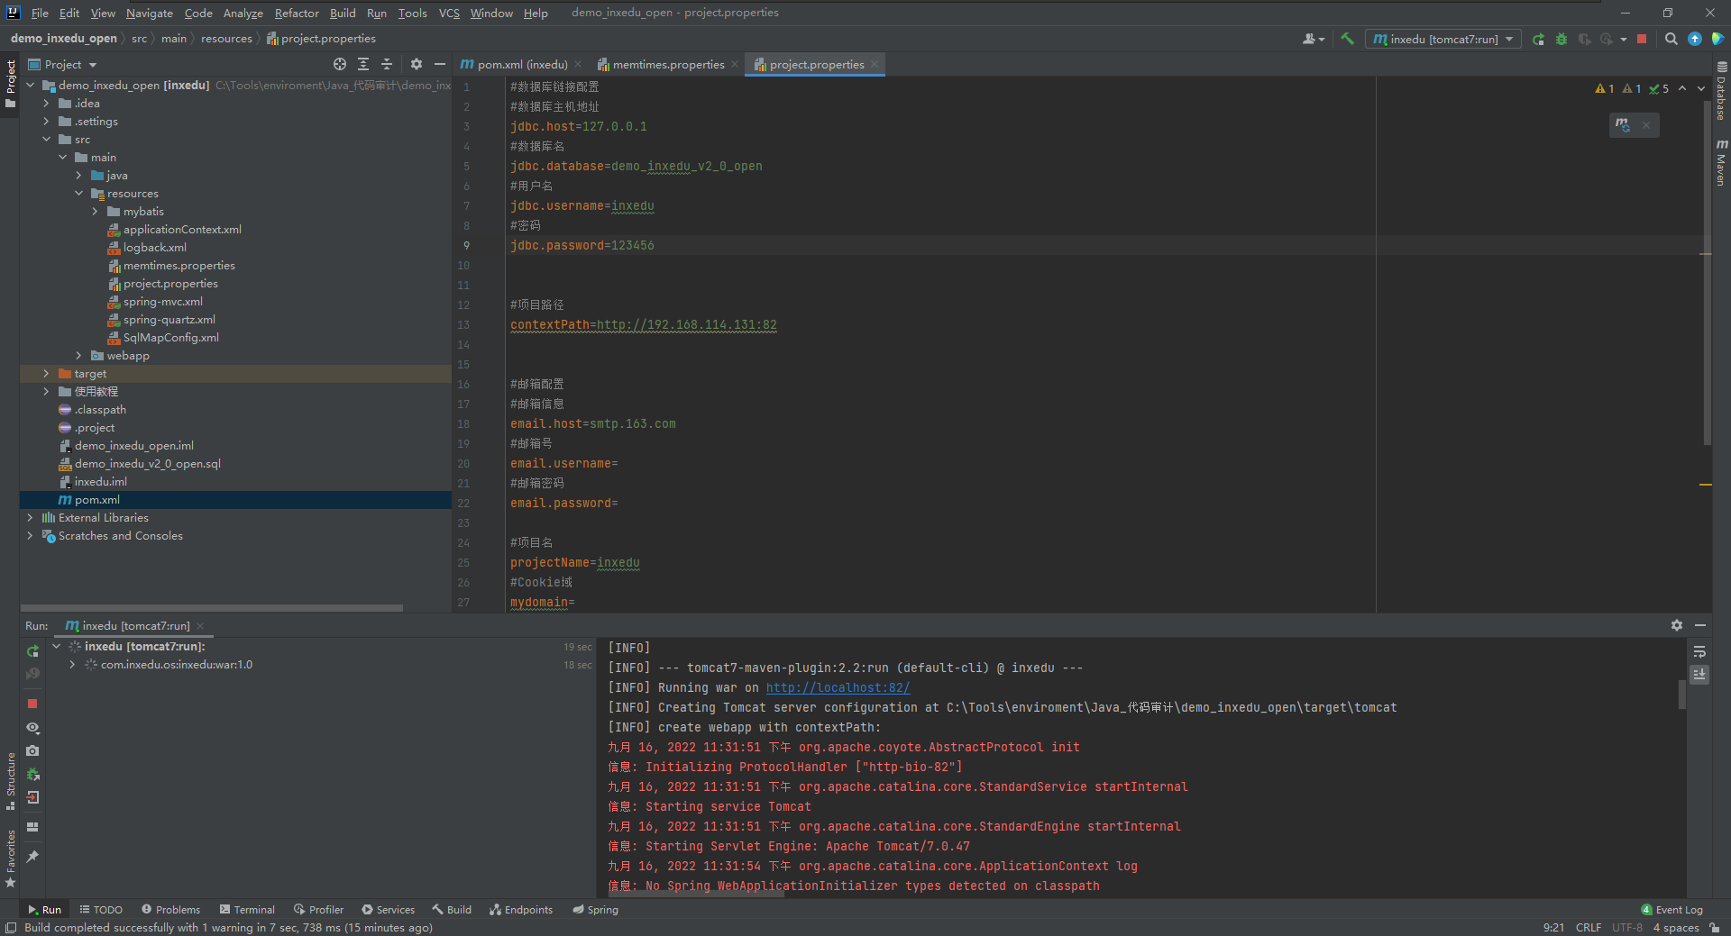Expand the .idea folder
Image resolution: width=1731 pixels, height=936 pixels.
point(46,104)
